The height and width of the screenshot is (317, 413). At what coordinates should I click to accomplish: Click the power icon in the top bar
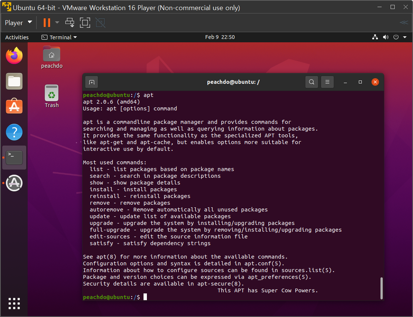[396, 37]
